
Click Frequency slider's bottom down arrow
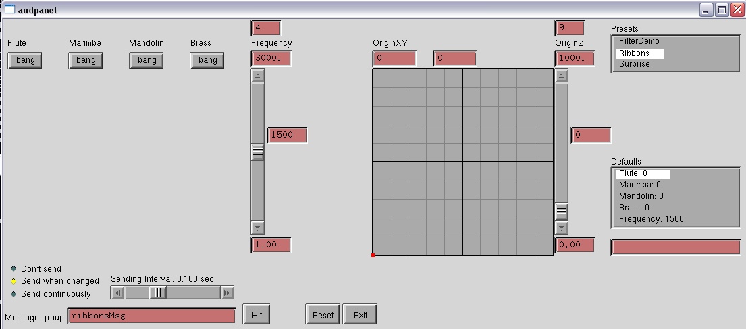258,227
